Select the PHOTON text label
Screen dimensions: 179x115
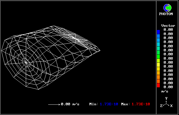pyautogui.click(x=166, y=14)
